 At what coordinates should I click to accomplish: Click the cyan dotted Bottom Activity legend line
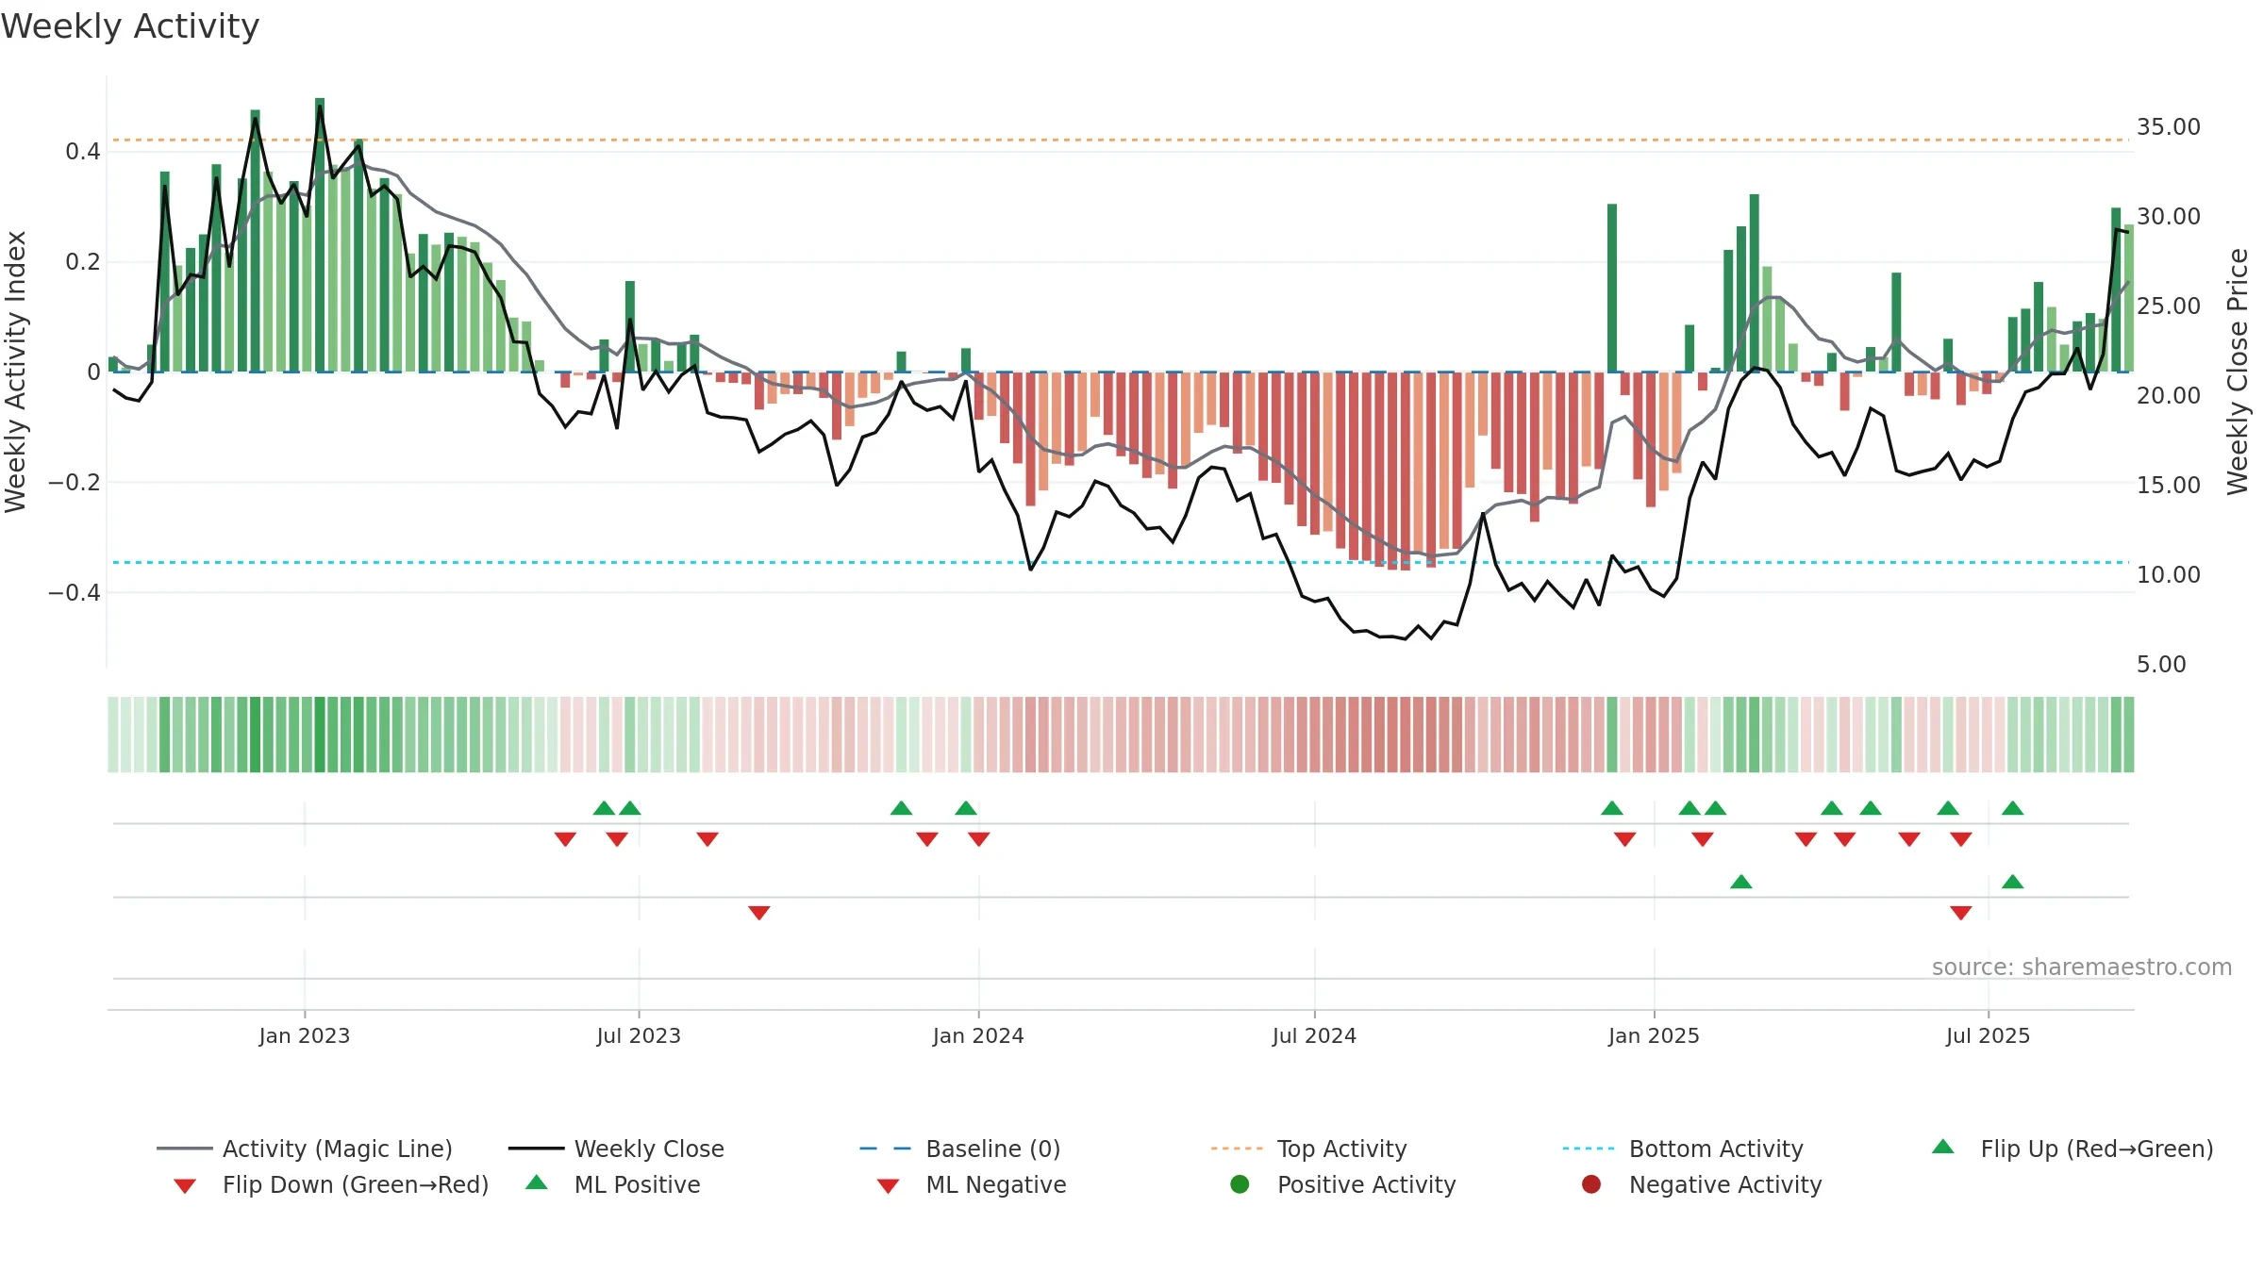[x=1589, y=1149]
